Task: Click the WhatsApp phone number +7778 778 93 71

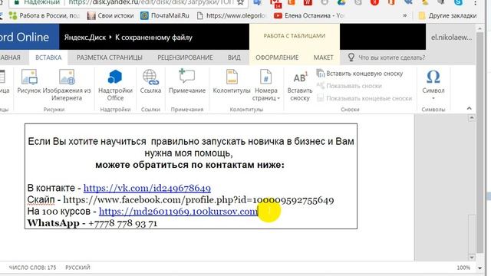Action: point(123,223)
